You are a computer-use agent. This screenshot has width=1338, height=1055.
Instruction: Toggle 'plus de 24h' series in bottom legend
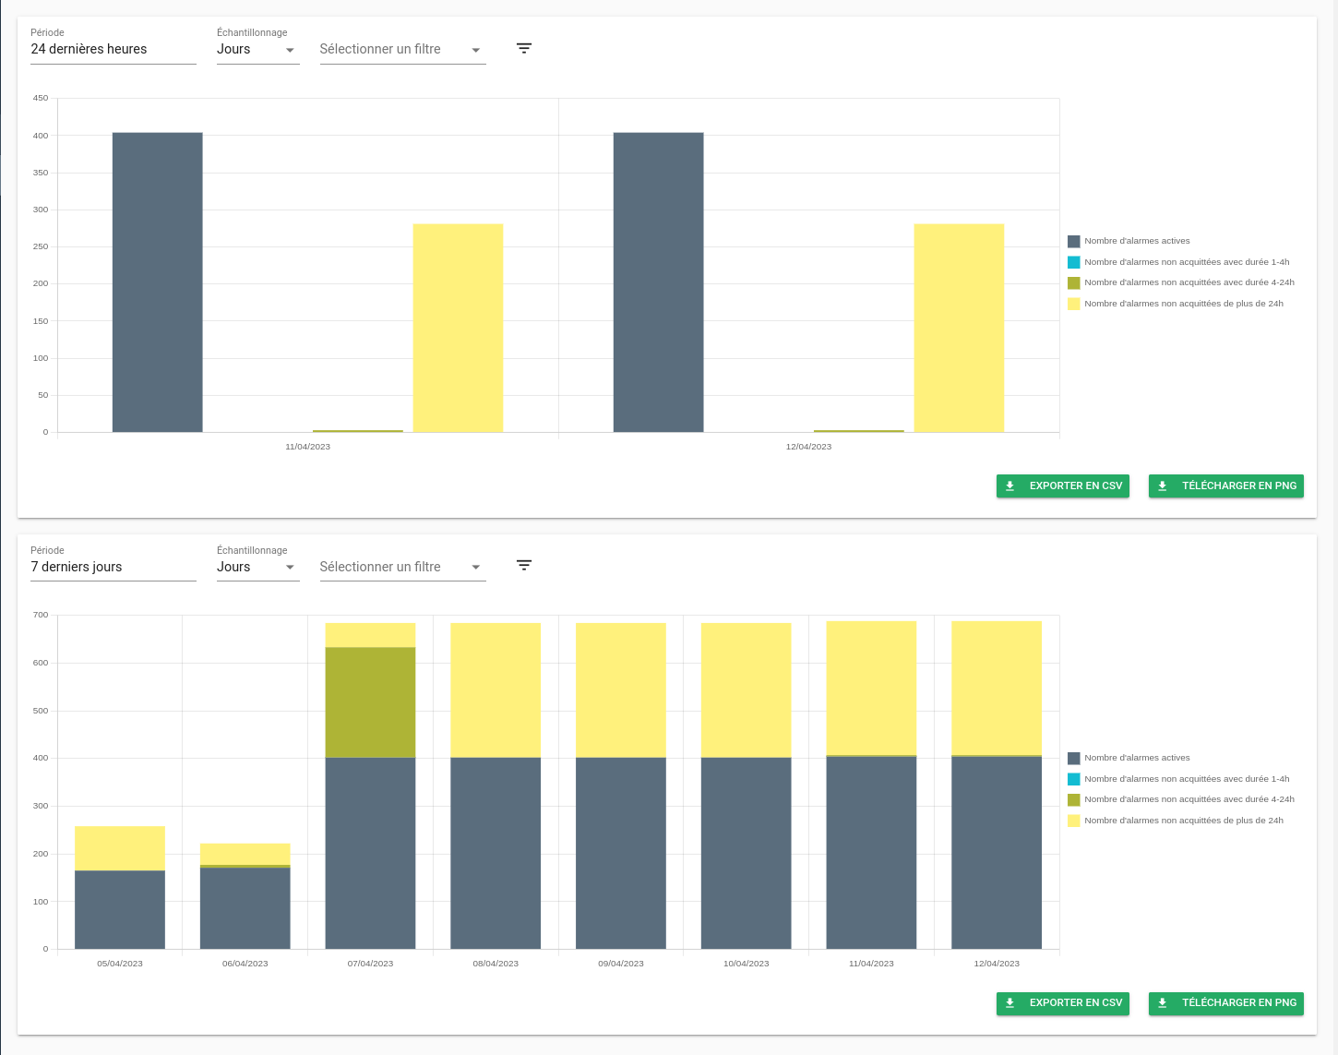pos(1183,821)
